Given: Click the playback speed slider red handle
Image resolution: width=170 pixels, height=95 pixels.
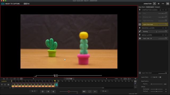Looking at the screenshot, I should [69, 92].
